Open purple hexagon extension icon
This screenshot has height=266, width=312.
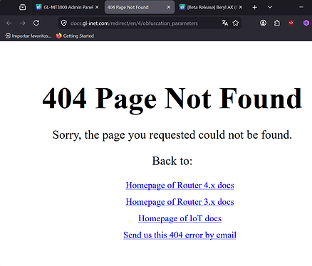click(x=306, y=23)
